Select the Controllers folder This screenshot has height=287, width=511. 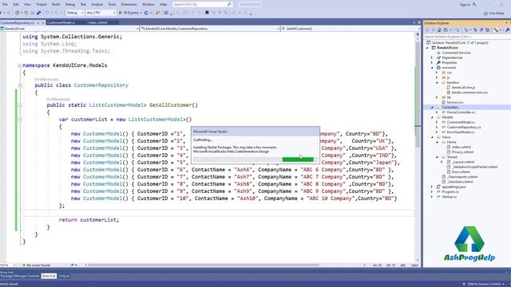(450, 108)
